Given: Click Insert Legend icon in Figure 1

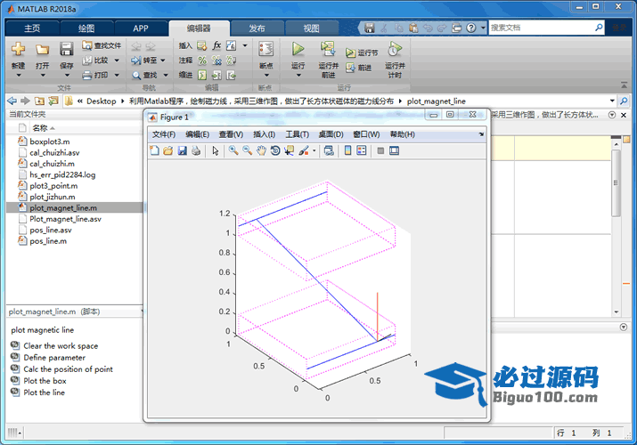Looking at the screenshot, I should [x=361, y=150].
